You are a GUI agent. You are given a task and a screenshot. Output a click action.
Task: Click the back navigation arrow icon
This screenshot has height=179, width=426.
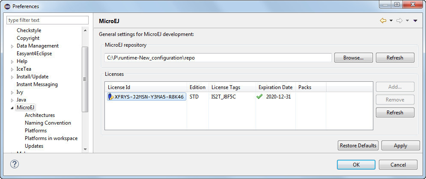click(x=383, y=21)
